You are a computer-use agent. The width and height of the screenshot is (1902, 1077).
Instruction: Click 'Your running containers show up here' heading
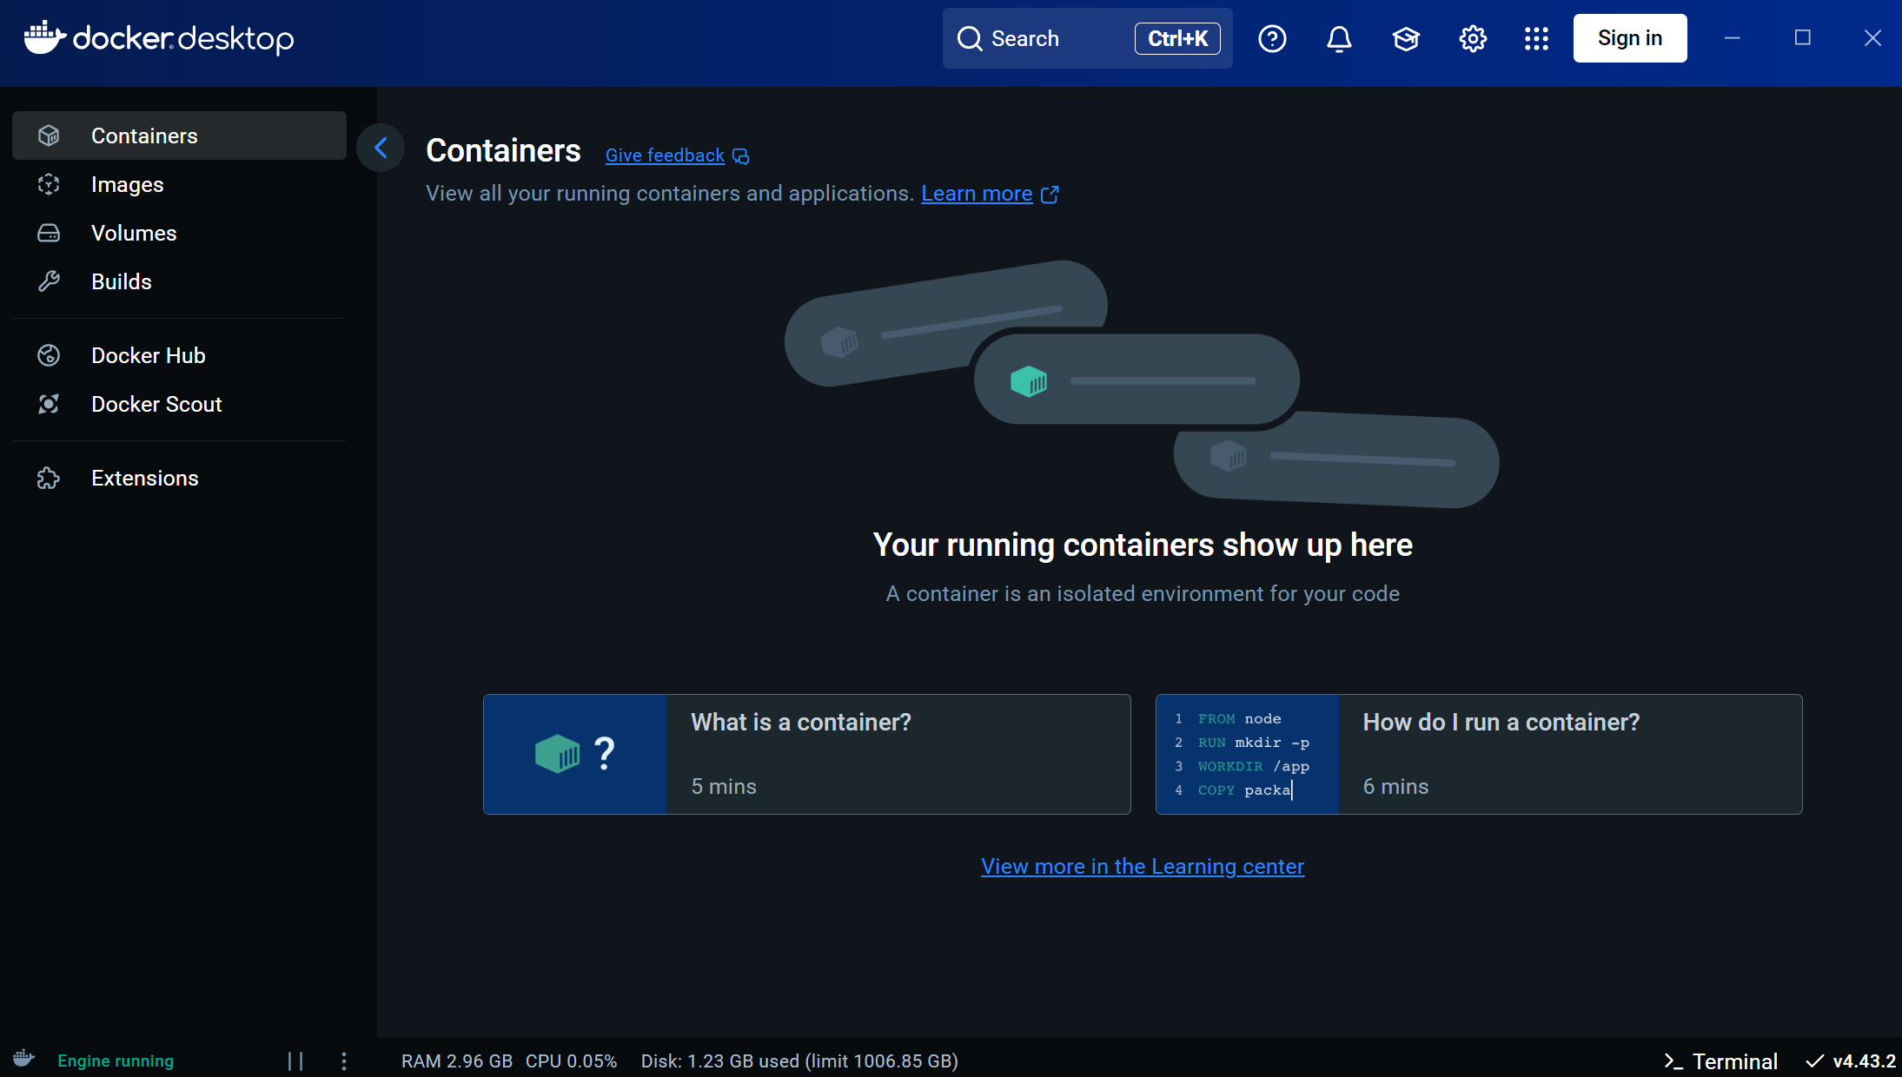tap(1143, 545)
